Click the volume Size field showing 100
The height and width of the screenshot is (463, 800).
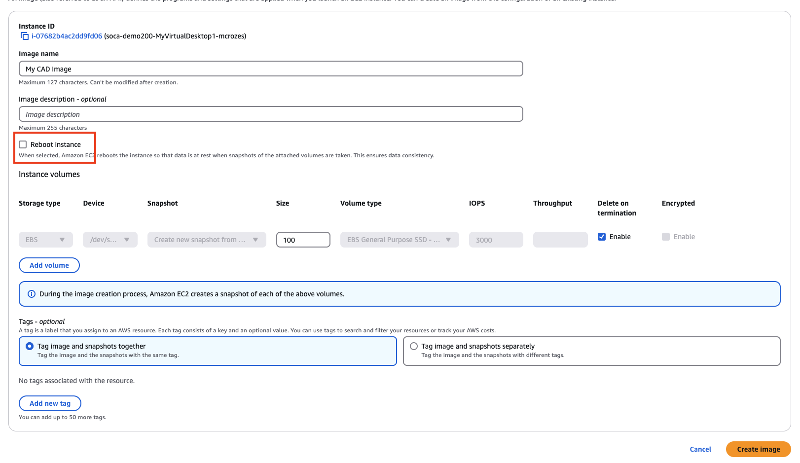pos(303,240)
